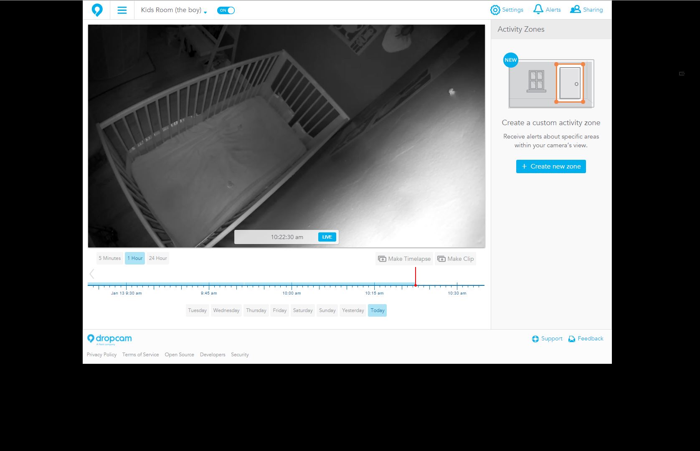Switch to Thursday footage
This screenshot has width=700, height=451.
pyautogui.click(x=256, y=310)
